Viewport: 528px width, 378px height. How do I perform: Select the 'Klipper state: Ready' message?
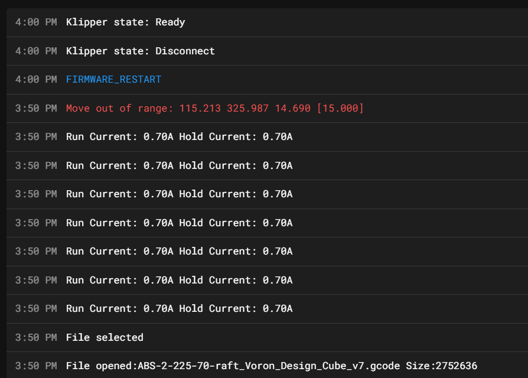(125, 22)
